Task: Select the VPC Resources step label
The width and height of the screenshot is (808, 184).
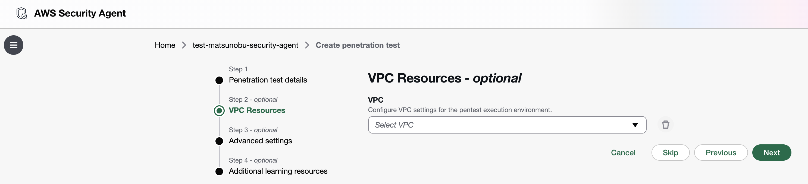Action: [257, 110]
